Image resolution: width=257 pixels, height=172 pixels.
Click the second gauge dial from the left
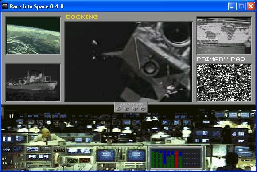click(x=127, y=108)
